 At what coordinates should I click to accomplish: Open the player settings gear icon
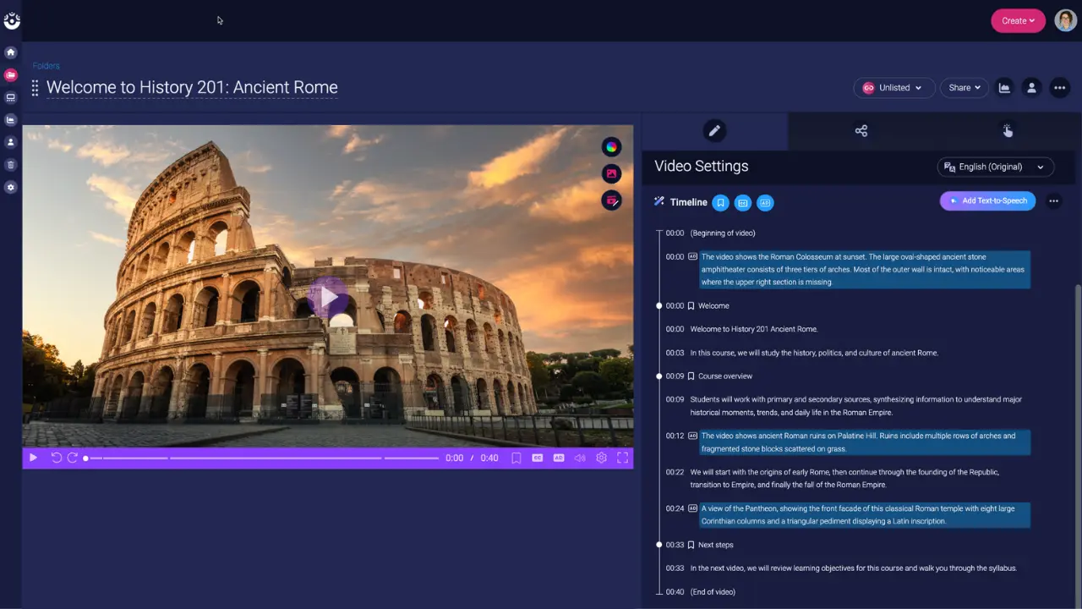click(x=601, y=458)
